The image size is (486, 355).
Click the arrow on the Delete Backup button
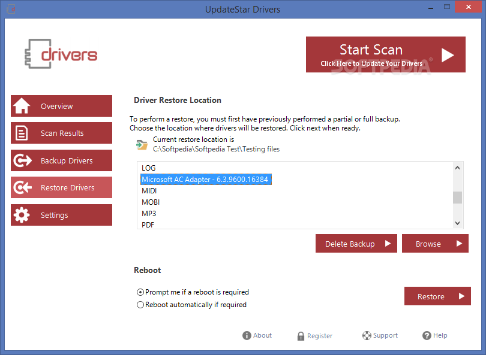[x=388, y=244]
